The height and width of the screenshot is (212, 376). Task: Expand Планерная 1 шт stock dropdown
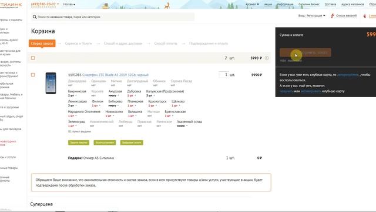[132, 105]
